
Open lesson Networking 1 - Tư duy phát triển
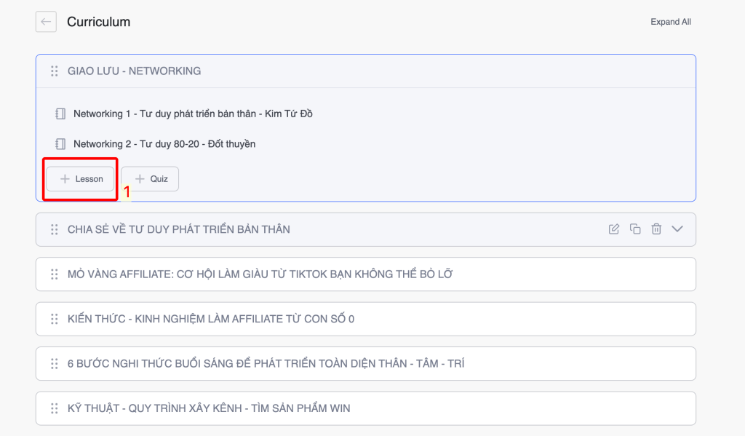(193, 114)
